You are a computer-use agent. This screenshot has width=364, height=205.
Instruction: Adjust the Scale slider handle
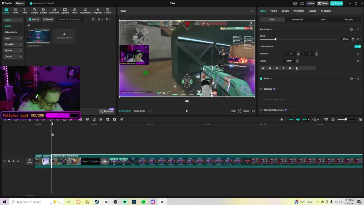click(275, 39)
